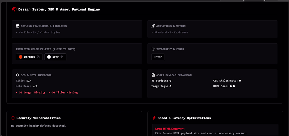The height and width of the screenshot is (136, 289).
Task: Click the Asset Payload Breakdown label
Action: (x=174, y=75)
